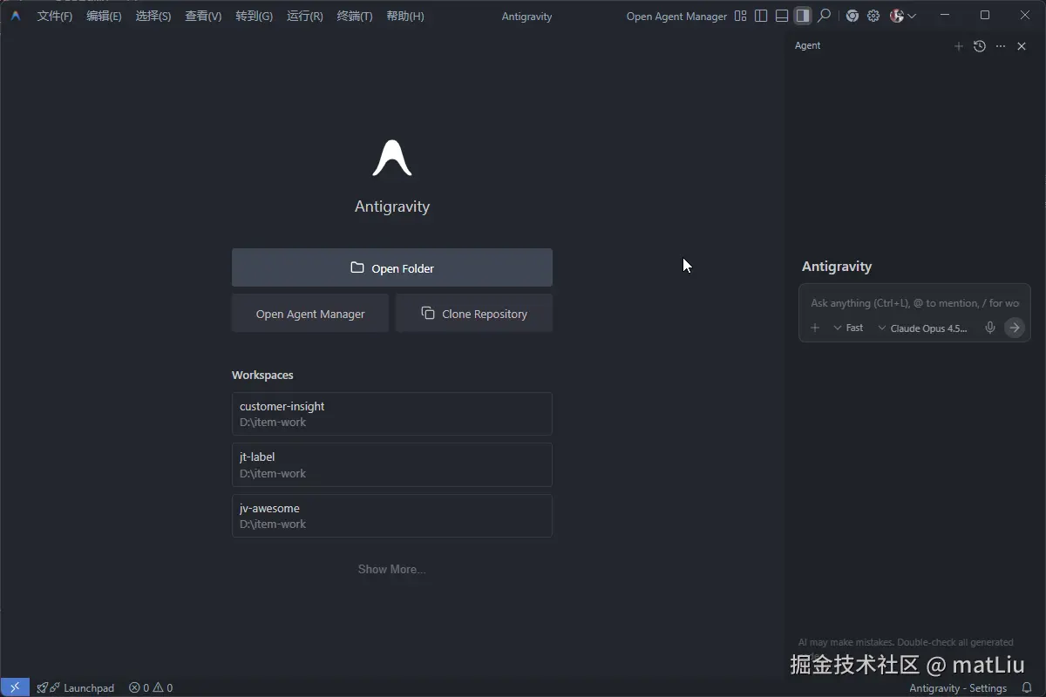
Task: Open the 转到(G) menu
Action: pyautogui.click(x=254, y=16)
